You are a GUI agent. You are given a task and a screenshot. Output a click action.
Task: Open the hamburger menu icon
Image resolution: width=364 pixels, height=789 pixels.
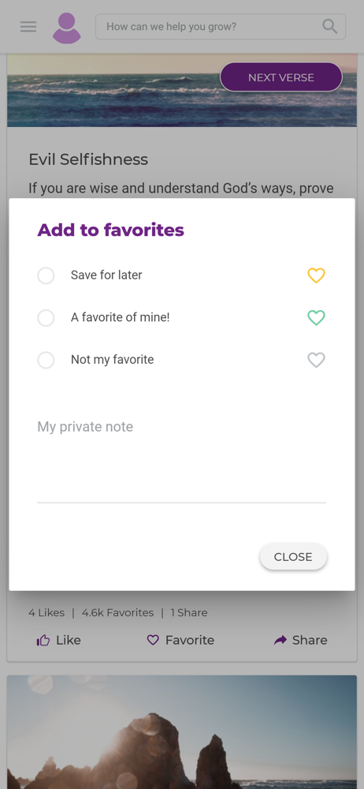tap(28, 27)
